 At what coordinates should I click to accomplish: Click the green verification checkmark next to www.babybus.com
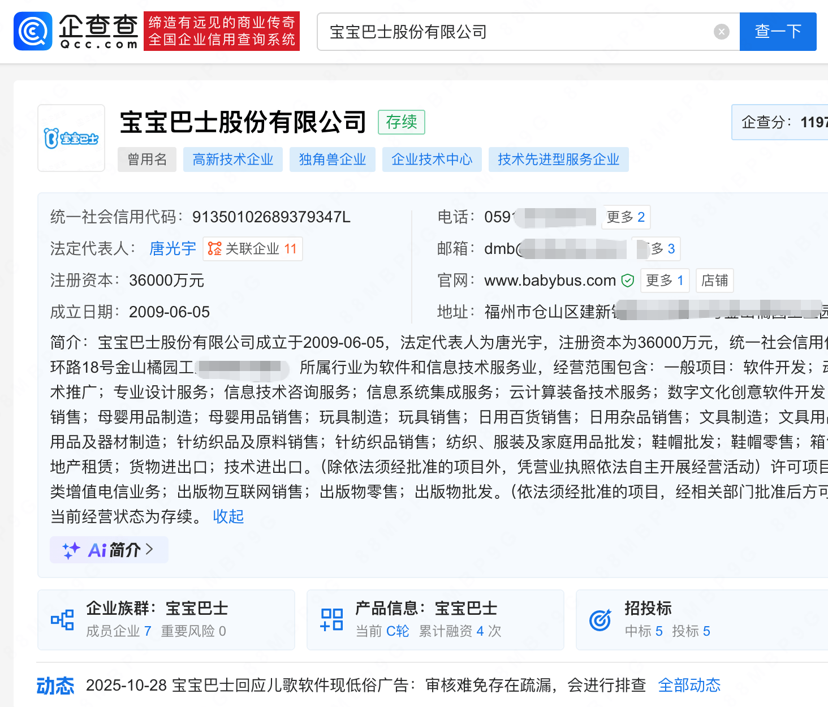[628, 280]
